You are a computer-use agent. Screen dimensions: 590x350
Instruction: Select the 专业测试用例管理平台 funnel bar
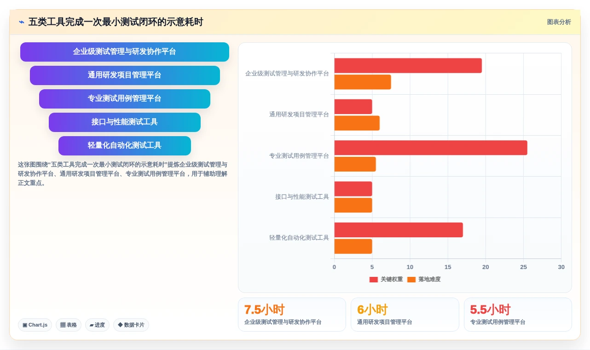(x=125, y=99)
